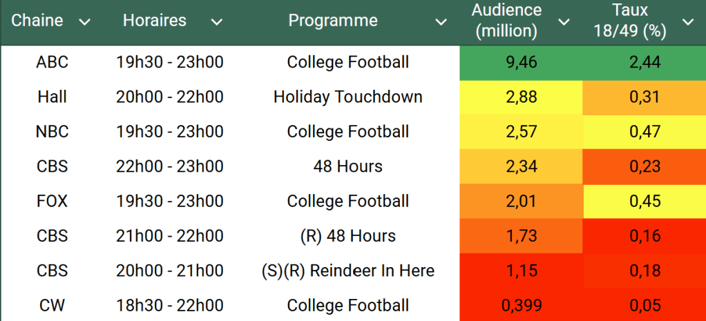Click the Holiday Touchdown programme cell
The width and height of the screenshot is (706, 321).
[x=347, y=97]
